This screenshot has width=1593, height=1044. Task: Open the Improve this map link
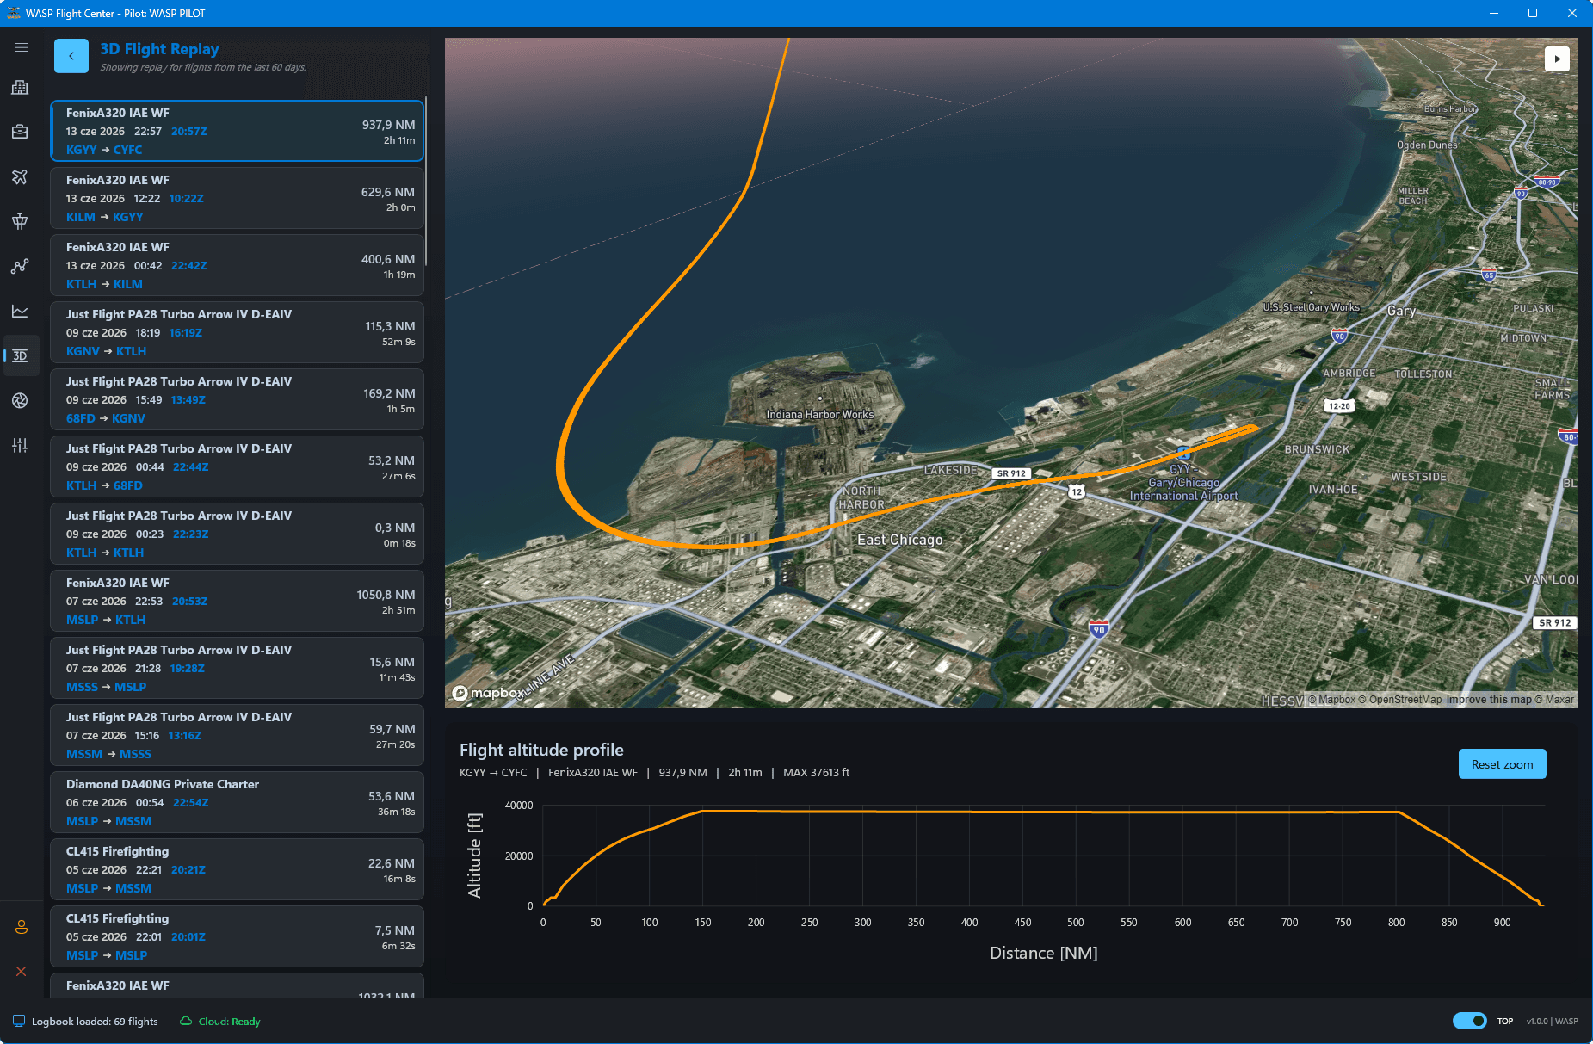(x=1489, y=700)
